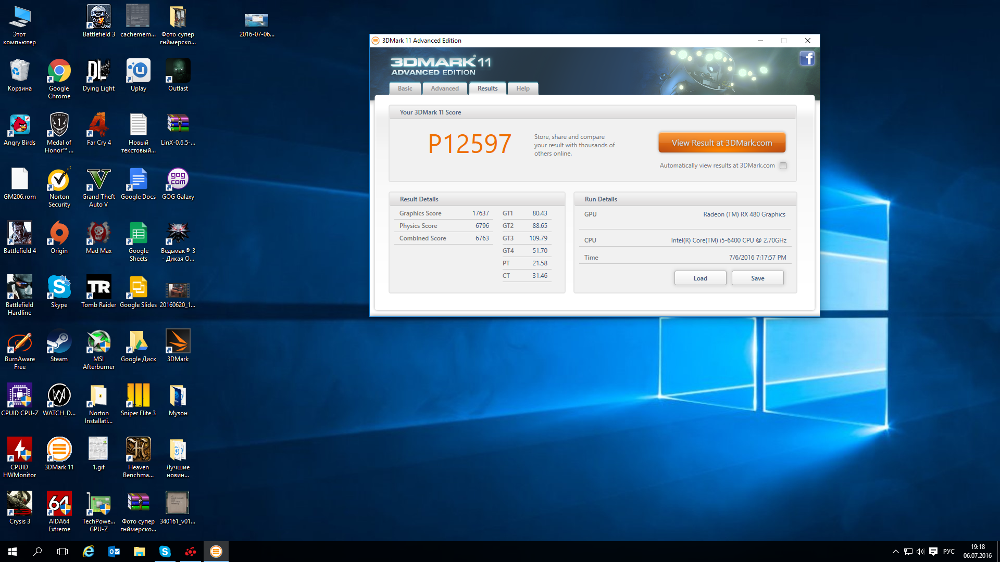Open the Advanced tab

(x=444, y=88)
